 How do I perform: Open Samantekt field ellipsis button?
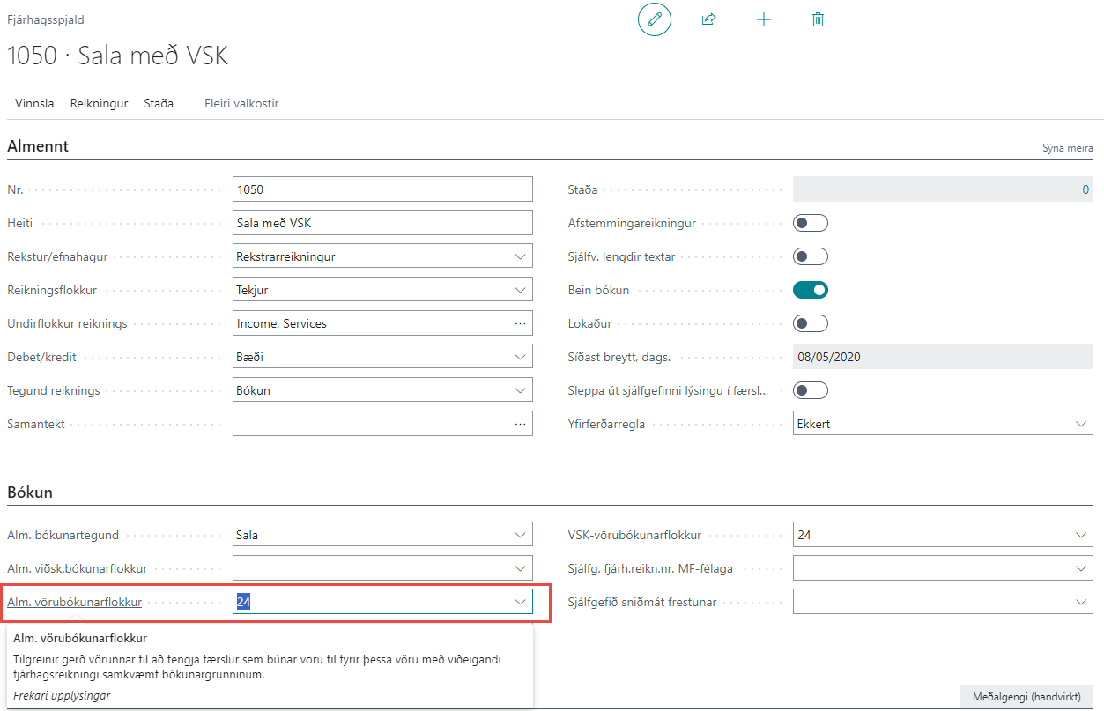point(520,424)
